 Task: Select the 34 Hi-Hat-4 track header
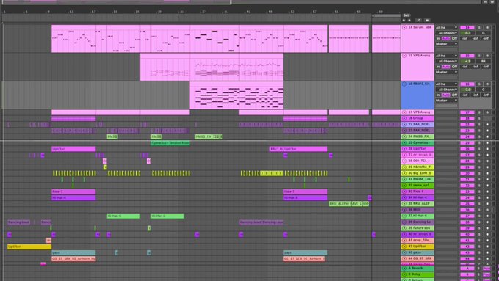click(418, 197)
